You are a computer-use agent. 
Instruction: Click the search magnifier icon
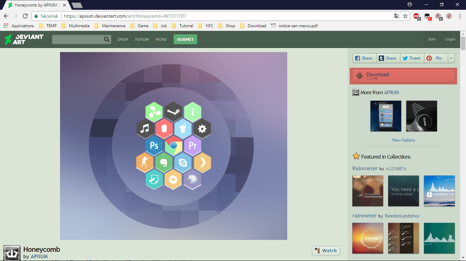pos(107,39)
